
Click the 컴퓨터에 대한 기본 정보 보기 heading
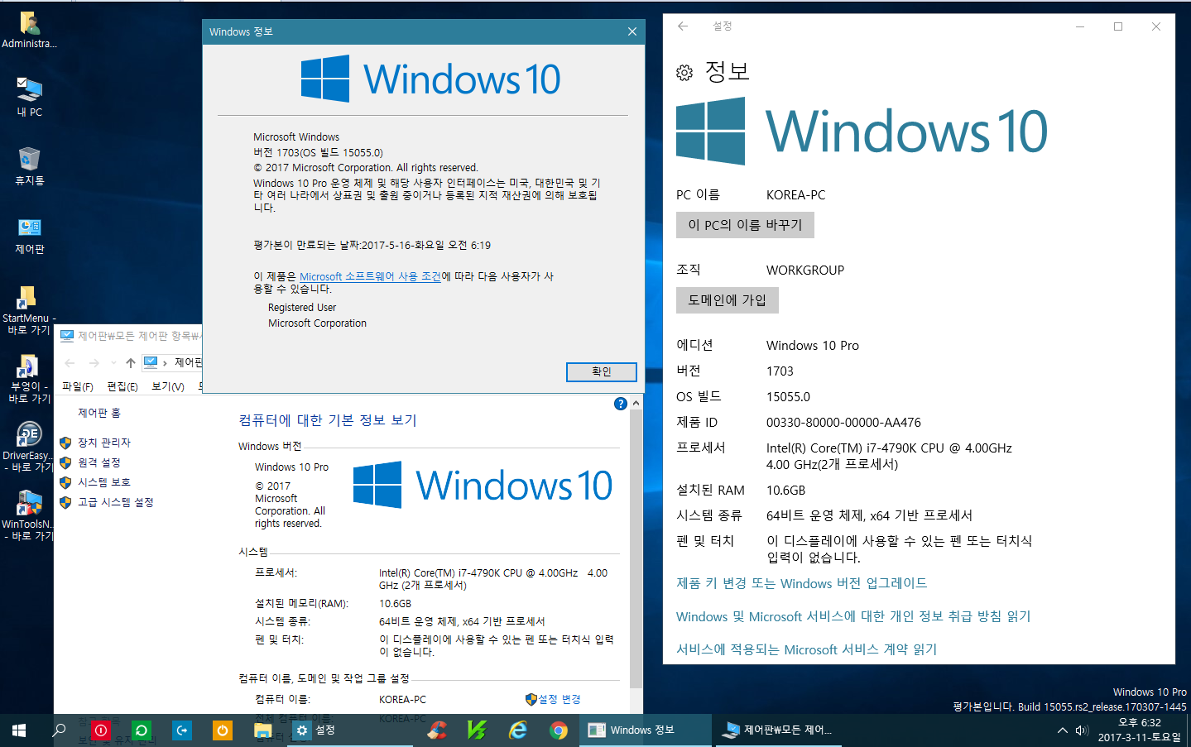(x=328, y=420)
